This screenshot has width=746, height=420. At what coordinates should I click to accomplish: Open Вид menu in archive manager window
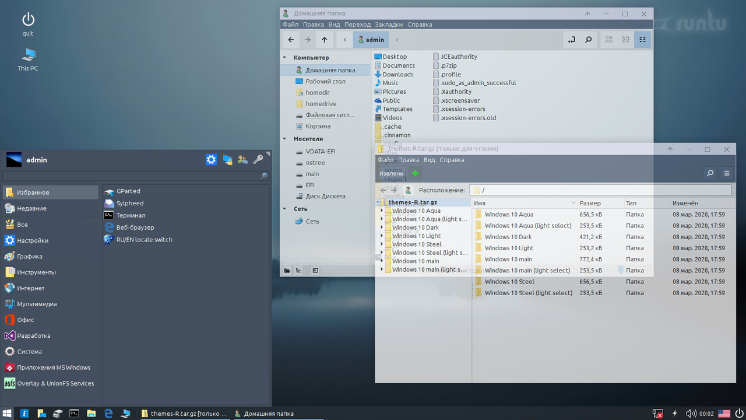[430, 160]
